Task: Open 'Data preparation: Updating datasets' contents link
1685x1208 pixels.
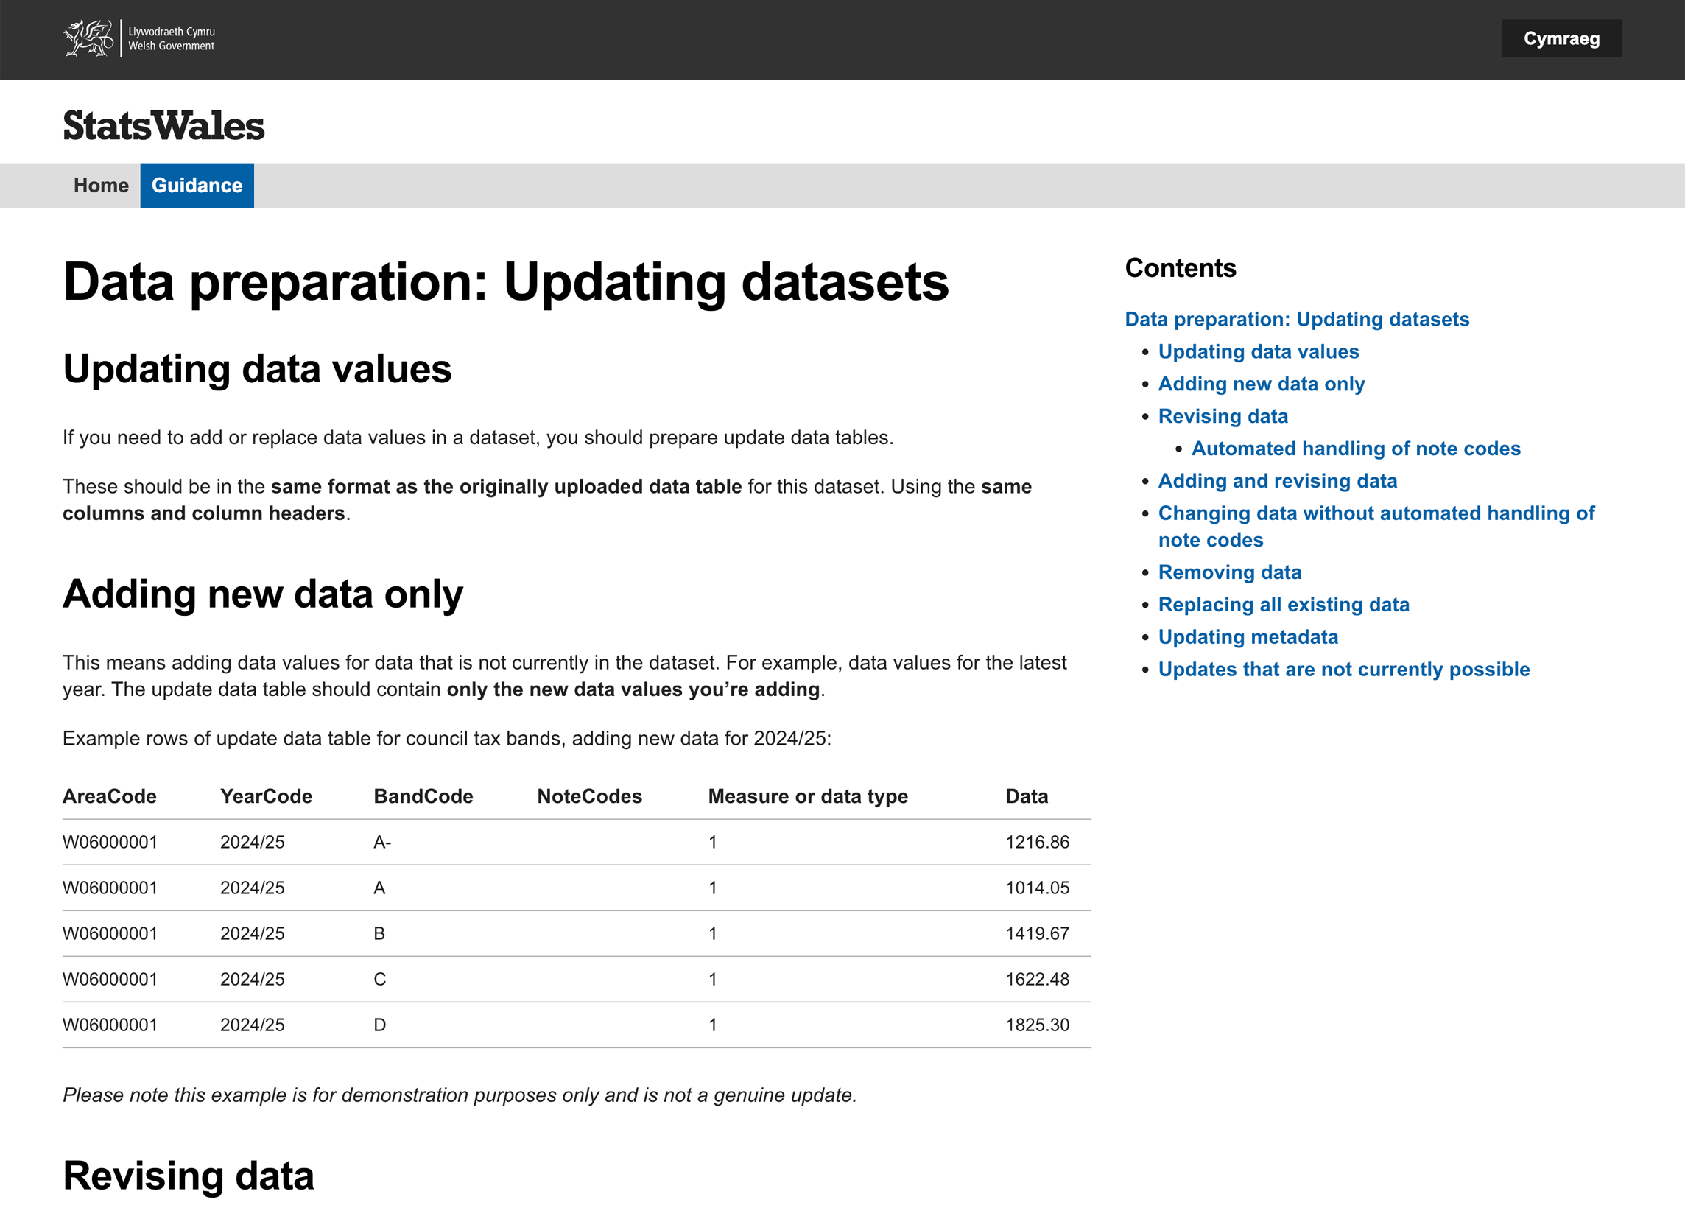Action: (x=1296, y=319)
